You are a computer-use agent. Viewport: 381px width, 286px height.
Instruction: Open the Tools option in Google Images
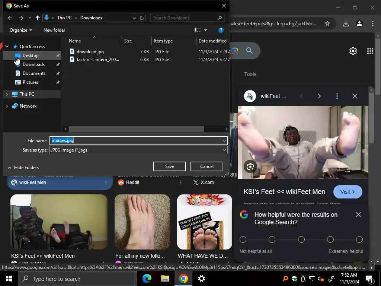coord(250,74)
